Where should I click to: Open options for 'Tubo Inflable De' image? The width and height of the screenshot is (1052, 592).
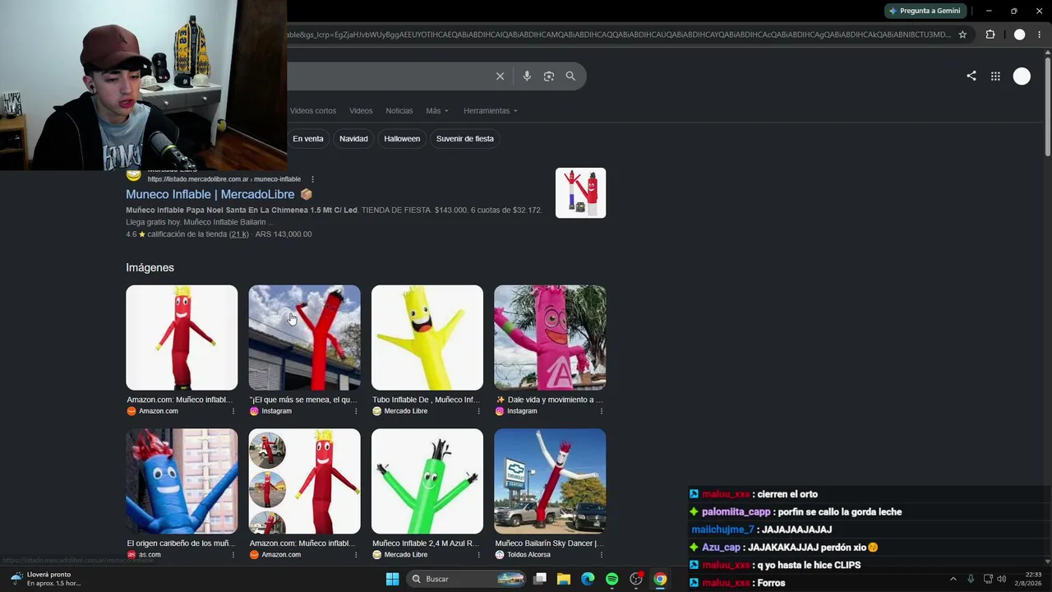tap(478, 411)
